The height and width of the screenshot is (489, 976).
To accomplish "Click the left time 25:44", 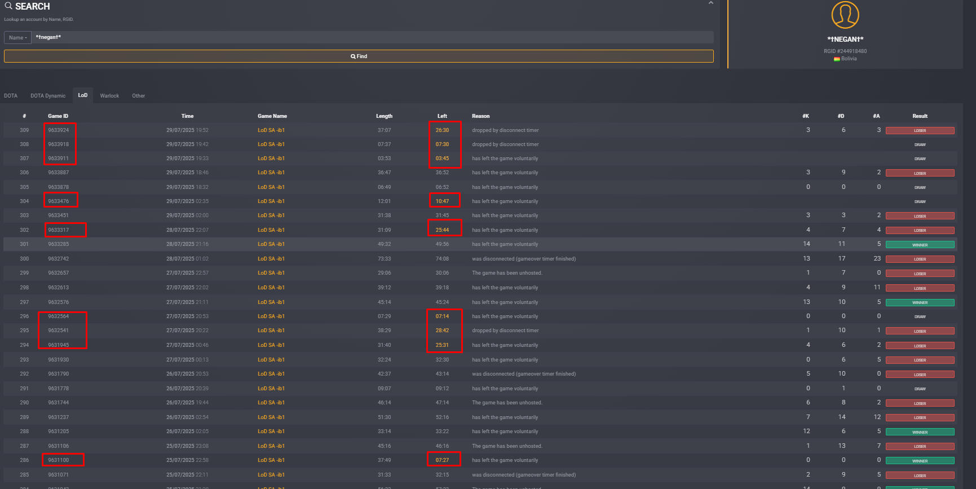I will 442,230.
